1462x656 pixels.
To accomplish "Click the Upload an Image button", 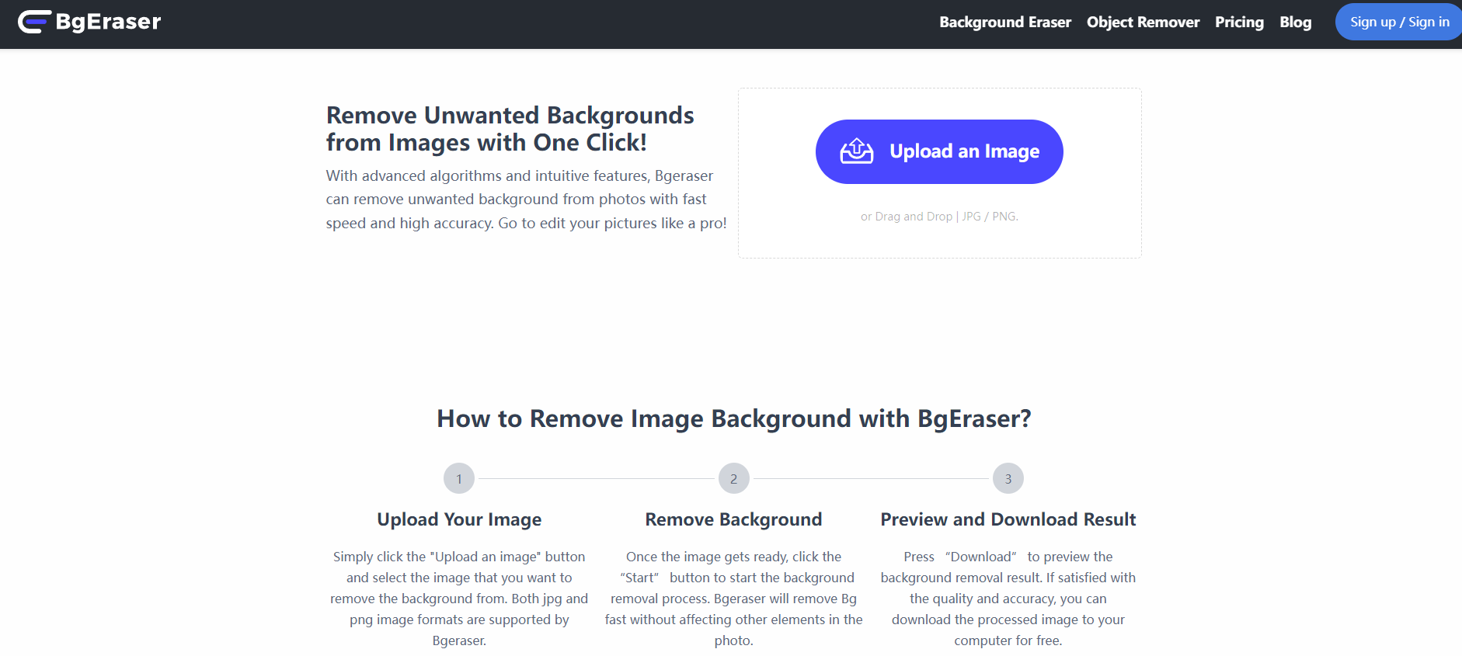I will coord(939,151).
